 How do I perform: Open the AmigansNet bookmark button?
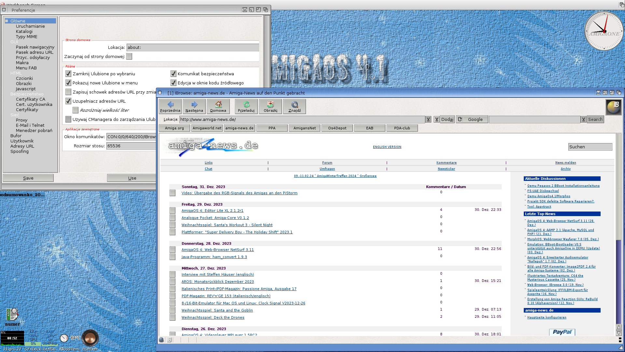pos(305,128)
